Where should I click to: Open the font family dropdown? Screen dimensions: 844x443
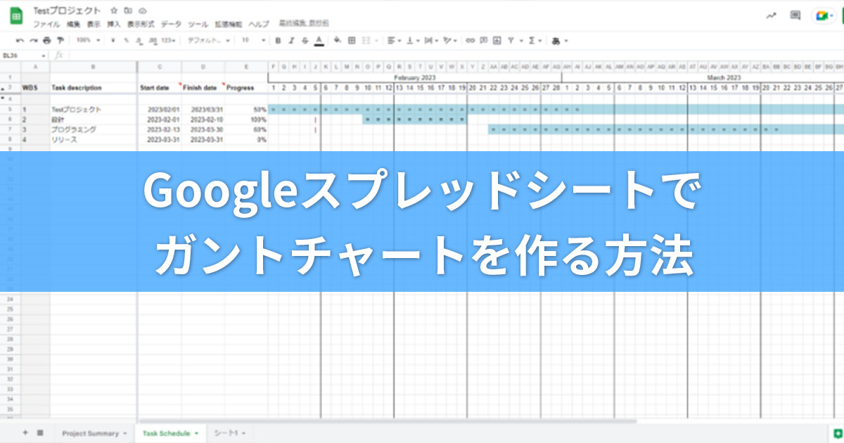pos(208,40)
